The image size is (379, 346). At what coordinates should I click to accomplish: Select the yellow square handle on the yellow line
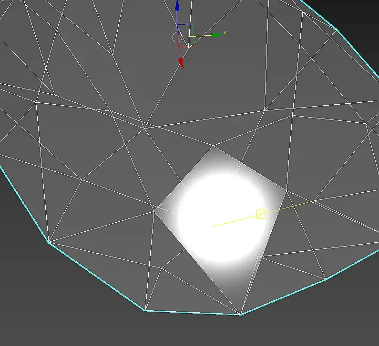[x=261, y=214]
